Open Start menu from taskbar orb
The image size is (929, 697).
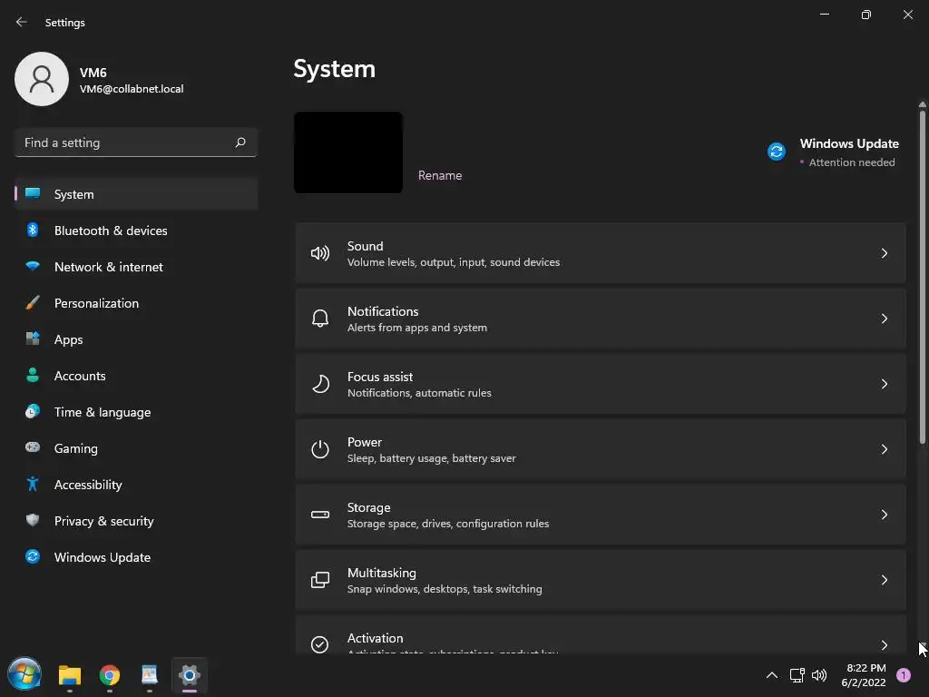[24, 674]
